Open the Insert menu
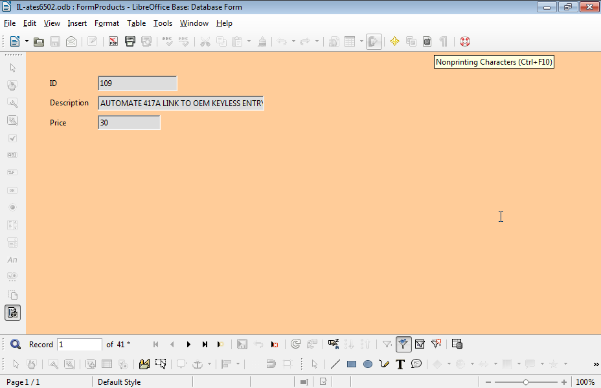The image size is (601, 388). pyautogui.click(x=77, y=23)
